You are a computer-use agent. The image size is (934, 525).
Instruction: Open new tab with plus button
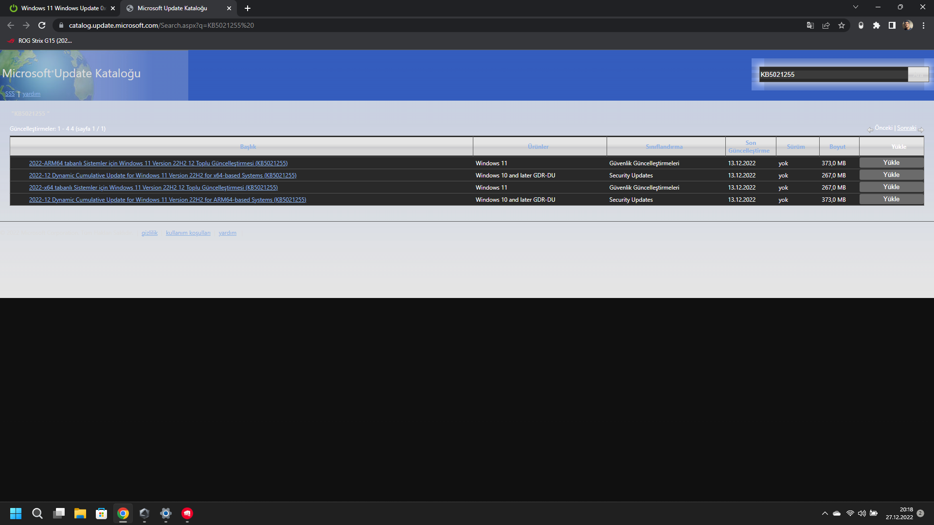[248, 8]
